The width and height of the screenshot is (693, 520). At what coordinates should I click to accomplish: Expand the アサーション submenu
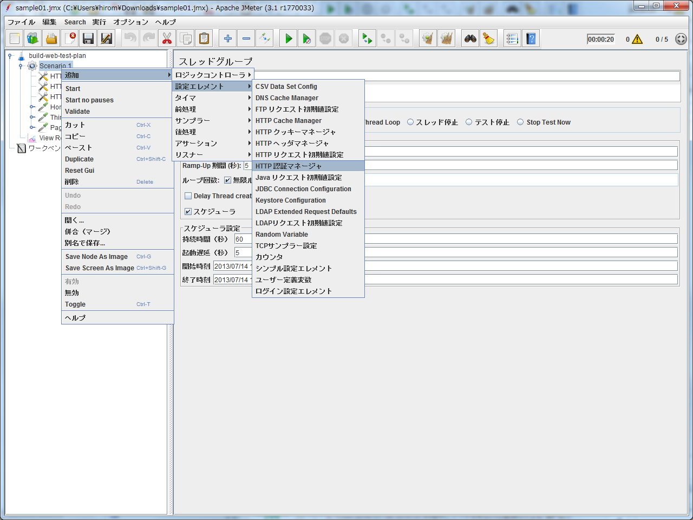point(213,144)
